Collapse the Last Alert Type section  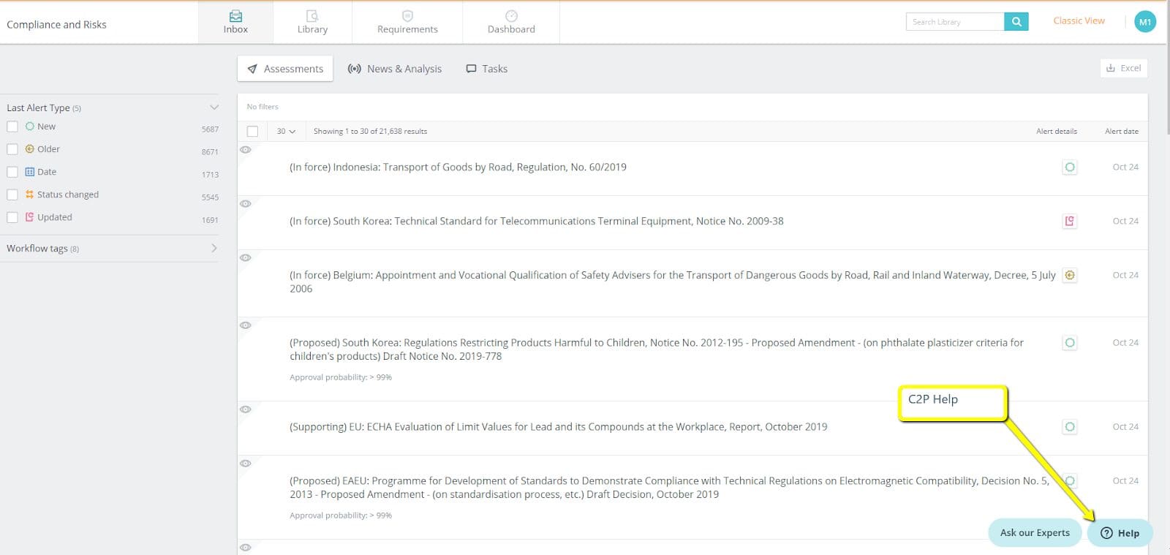coord(214,107)
